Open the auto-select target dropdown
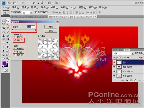144x108 pixels. coord(27,13)
